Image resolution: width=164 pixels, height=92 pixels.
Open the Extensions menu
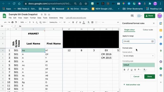click(x=53, y=18)
